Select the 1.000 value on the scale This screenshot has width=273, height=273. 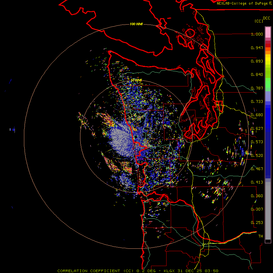[257, 34]
